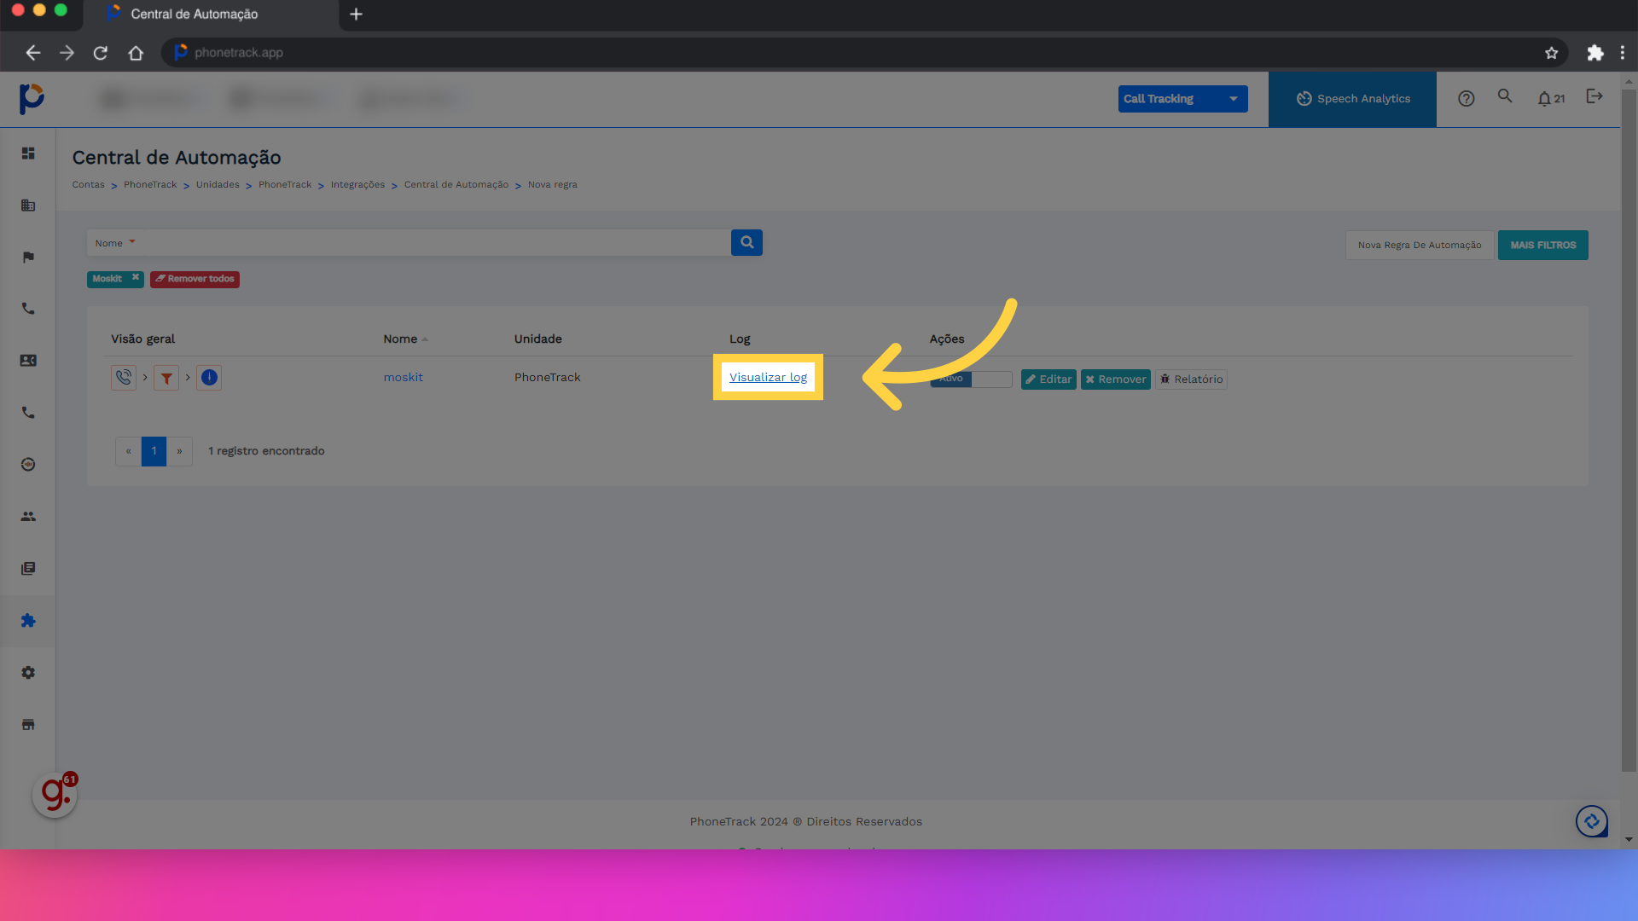Open the building/accounts icon in sidebar
Image resolution: width=1638 pixels, height=921 pixels.
pyautogui.click(x=28, y=206)
